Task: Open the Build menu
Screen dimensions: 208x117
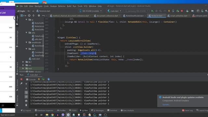Action: pos(69,6)
